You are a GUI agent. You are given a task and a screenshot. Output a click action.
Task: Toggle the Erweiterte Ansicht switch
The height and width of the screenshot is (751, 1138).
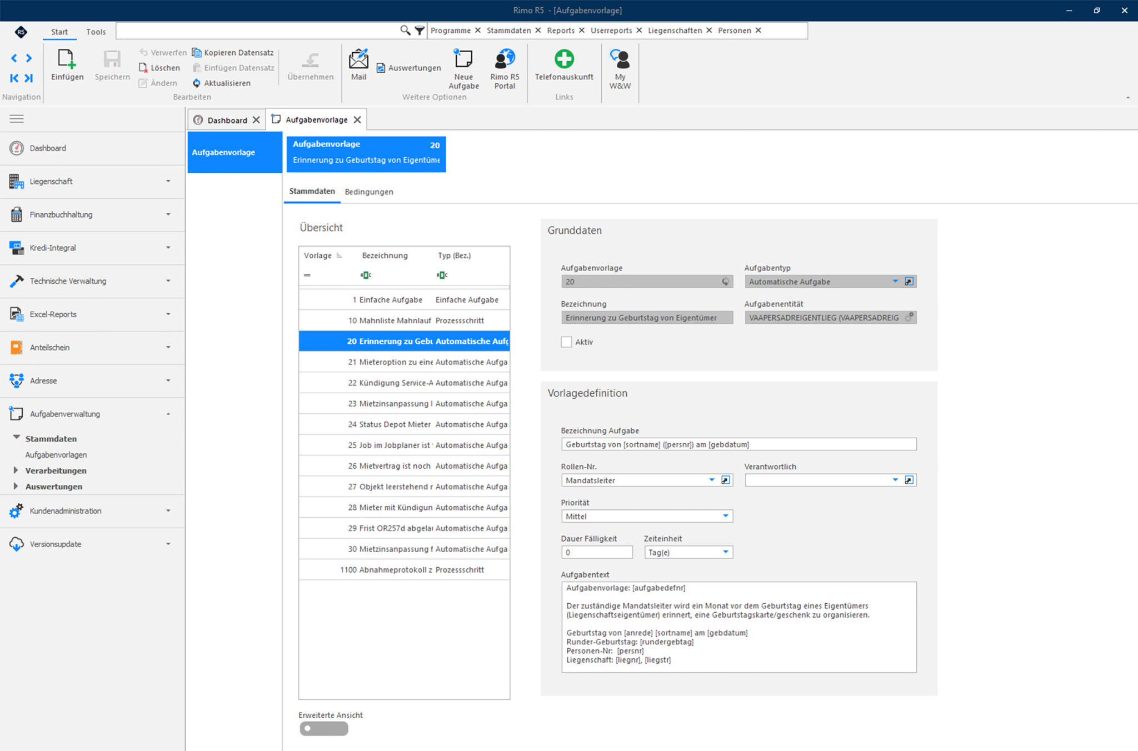pos(323,729)
